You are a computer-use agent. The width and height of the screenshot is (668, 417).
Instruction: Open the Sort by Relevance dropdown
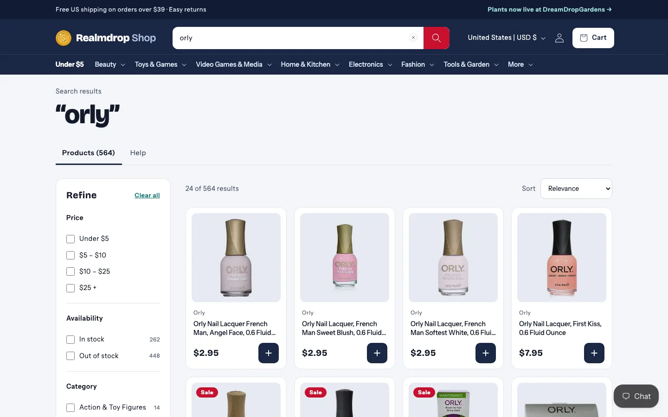point(576,189)
